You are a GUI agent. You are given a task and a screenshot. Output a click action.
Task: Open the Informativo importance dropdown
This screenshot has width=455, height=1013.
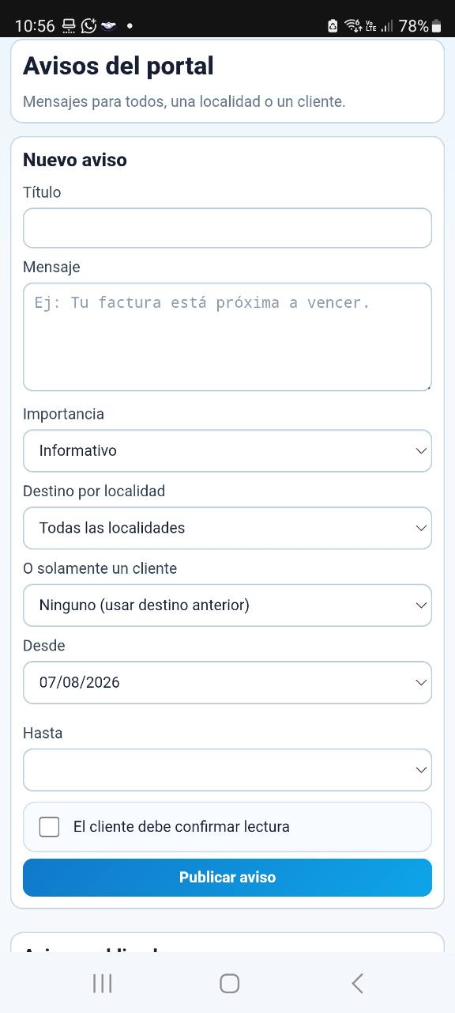(x=227, y=450)
